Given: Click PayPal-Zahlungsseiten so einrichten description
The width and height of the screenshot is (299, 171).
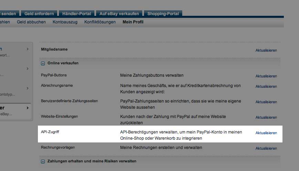Looking at the screenshot, I should point(181,104).
